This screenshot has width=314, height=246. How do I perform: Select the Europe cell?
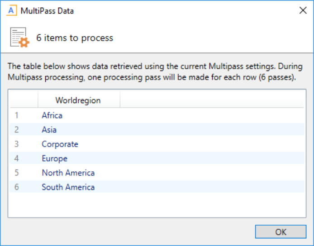(54, 159)
